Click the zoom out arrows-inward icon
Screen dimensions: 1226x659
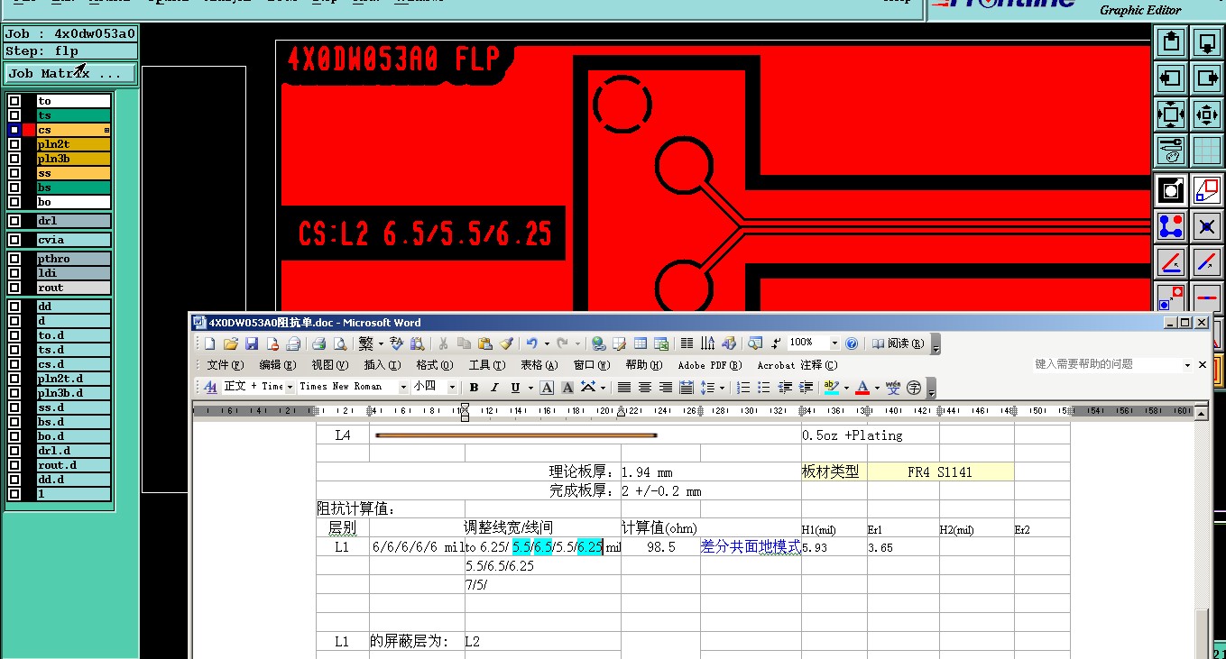[1207, 115]
